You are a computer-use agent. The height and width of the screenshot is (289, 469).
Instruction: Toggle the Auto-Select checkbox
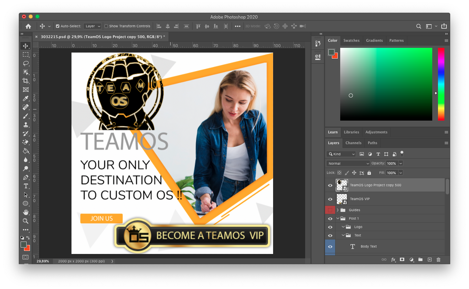click(57, 26)
